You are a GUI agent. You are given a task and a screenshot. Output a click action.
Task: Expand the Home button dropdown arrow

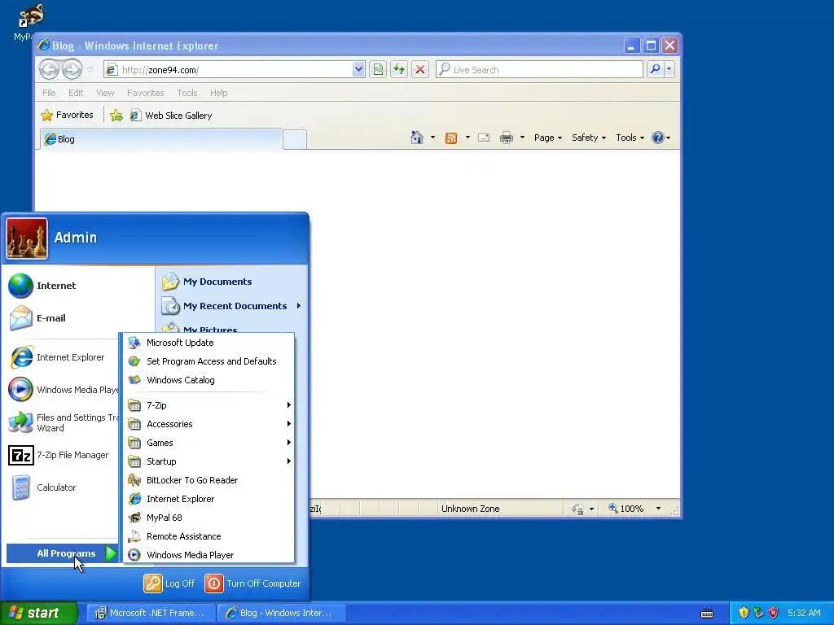(432, 138)
